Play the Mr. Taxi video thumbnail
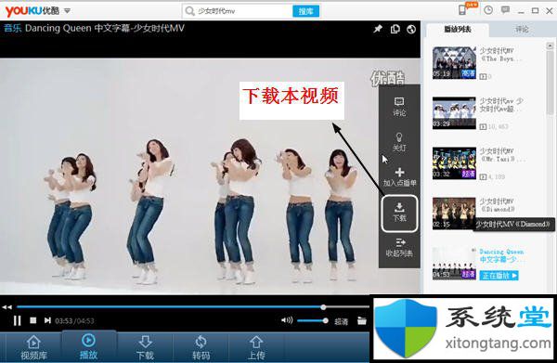The image size is (557, 363). pos(454,163)
